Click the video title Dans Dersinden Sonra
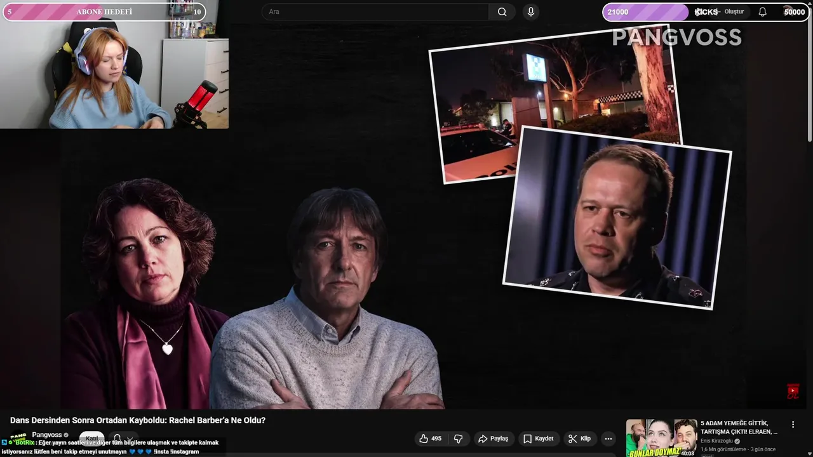 click(x=138, y=420)
